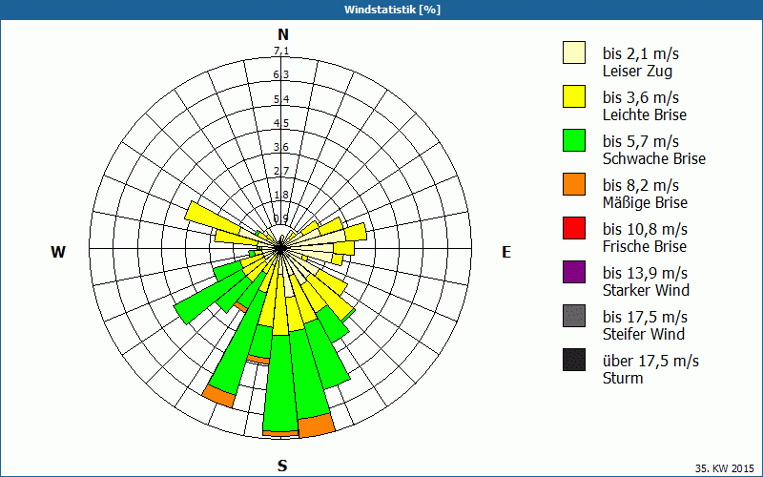The height and width of the screenshot is (477, 763).
Task: Click the 'bis 13,9 m/s' legend text
Action: click(645, 273)
